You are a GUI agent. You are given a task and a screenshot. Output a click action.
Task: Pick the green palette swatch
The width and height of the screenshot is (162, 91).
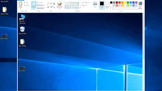(x=128, y=3)
